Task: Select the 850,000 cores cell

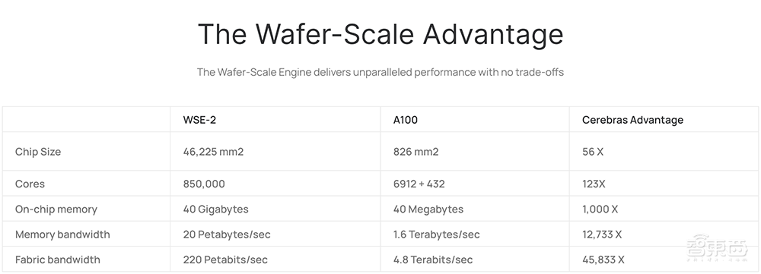Action: 204,184
